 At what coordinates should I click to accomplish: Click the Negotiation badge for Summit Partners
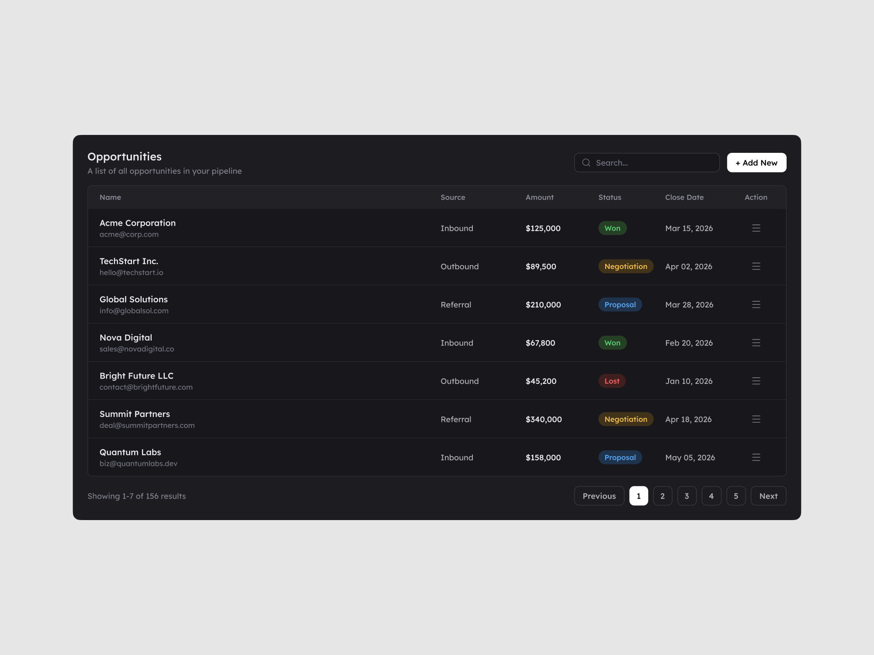click(x=626, y=419)
